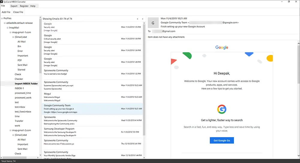Click 'Total Items: 74' in status bar
This screenshot has height=163, width=300.
pyautogui.click(x=8, y=161)
